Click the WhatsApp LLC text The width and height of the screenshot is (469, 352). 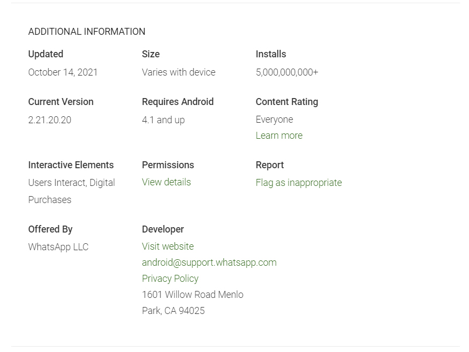58,247
